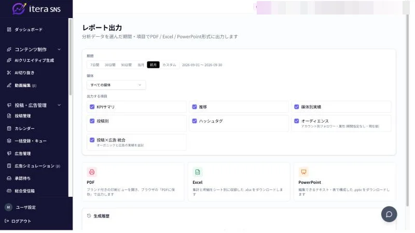Uncheck the 投稿×広告 統合 checkbox
Image resolution: width=415 pixels, height=233 pixels.
[92, 140]
